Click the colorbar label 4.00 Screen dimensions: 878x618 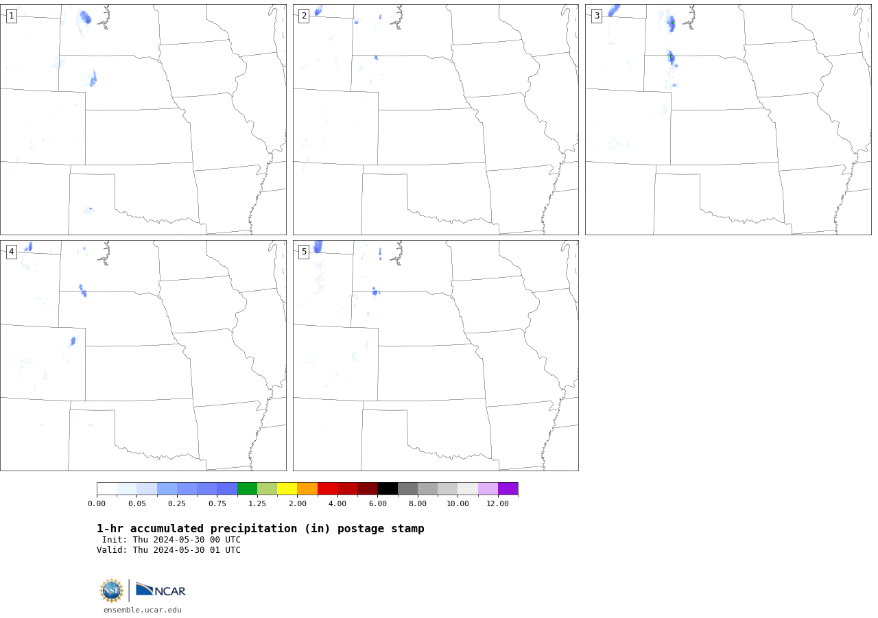[x=337, y=504]
